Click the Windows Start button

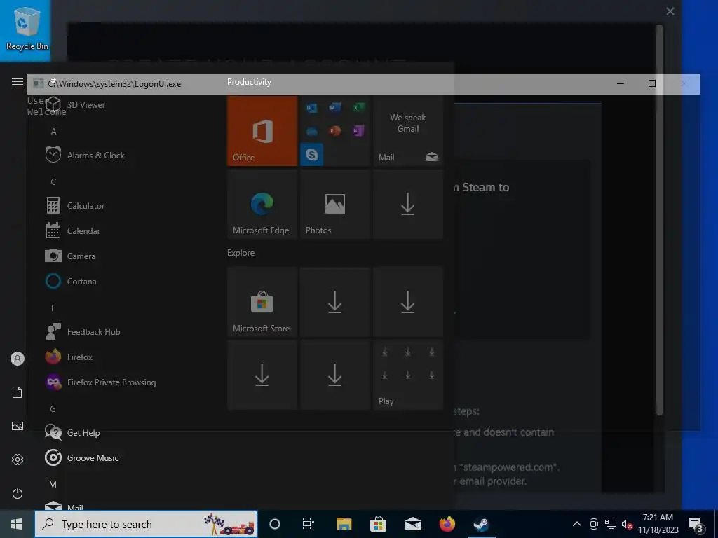click(17, 524)
